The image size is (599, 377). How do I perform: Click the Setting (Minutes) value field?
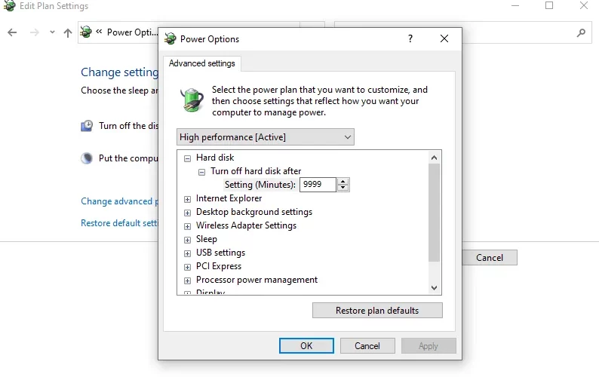point(318,185)
